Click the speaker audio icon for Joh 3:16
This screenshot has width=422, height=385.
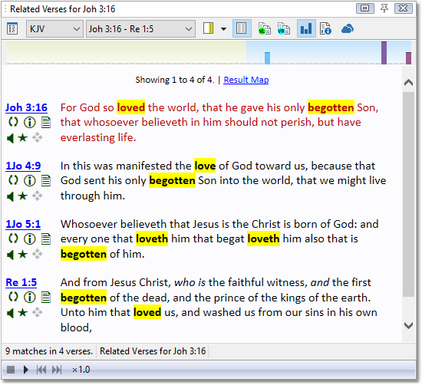tap(10, 138)
